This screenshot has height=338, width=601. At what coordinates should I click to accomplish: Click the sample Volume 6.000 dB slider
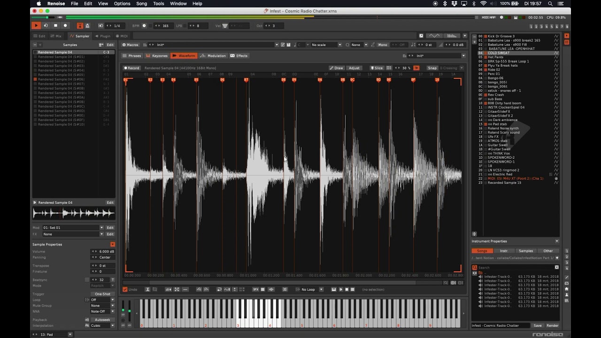pyautogui.click(x=102, y=251)
